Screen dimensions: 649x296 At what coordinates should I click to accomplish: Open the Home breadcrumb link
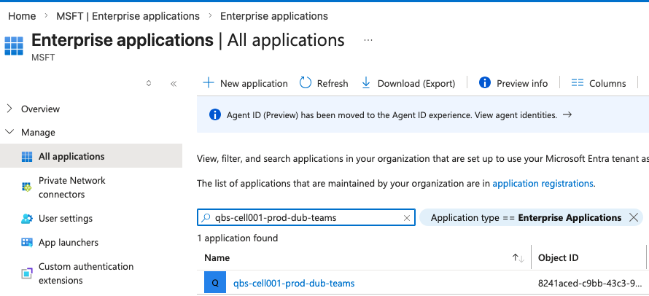click(22, 16)
